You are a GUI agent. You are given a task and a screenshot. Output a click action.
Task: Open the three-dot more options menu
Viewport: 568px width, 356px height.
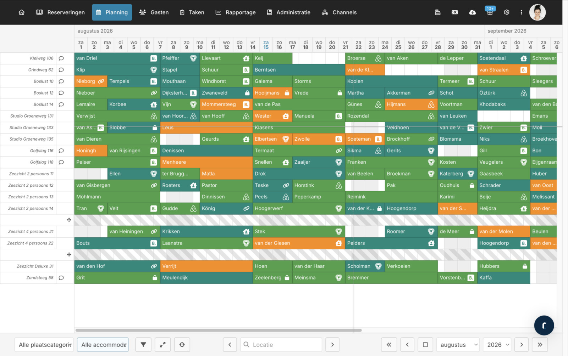click(521, 12)
